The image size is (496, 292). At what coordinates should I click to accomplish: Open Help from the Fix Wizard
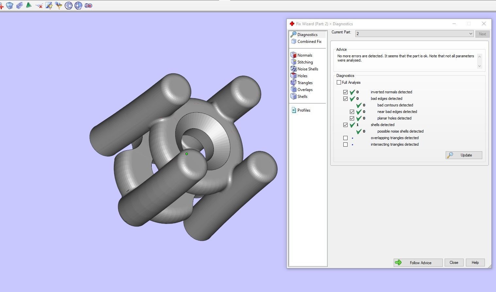point(475,263)
